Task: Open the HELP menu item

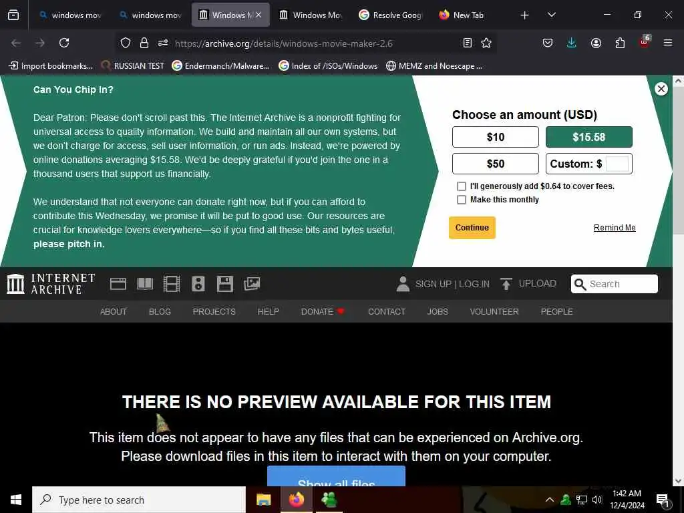Action: (x=269, y=311)
